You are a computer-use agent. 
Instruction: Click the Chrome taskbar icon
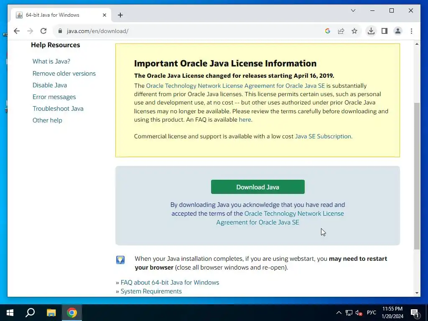[72, 313]
